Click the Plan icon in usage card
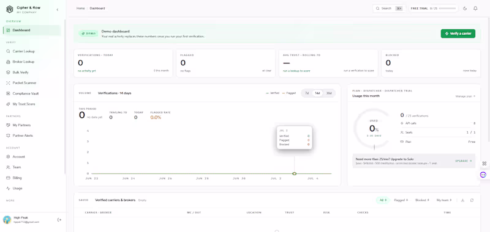Screen dimensions: 490x232 click(x=402, y=142)
